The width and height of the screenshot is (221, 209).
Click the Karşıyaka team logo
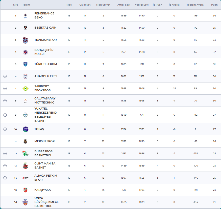pyautogui.click(x=25, y=190)
